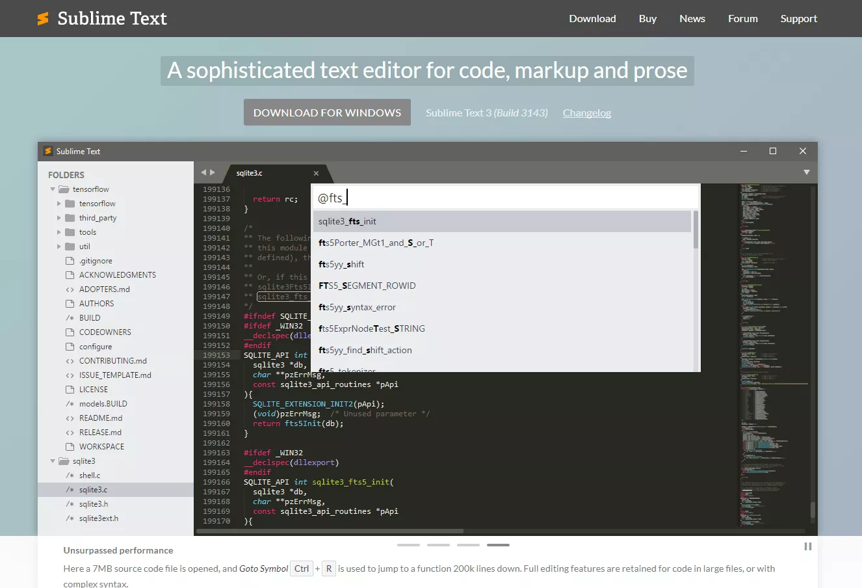
Task: Click the code minimap
Action: click(x=772, y=355)
